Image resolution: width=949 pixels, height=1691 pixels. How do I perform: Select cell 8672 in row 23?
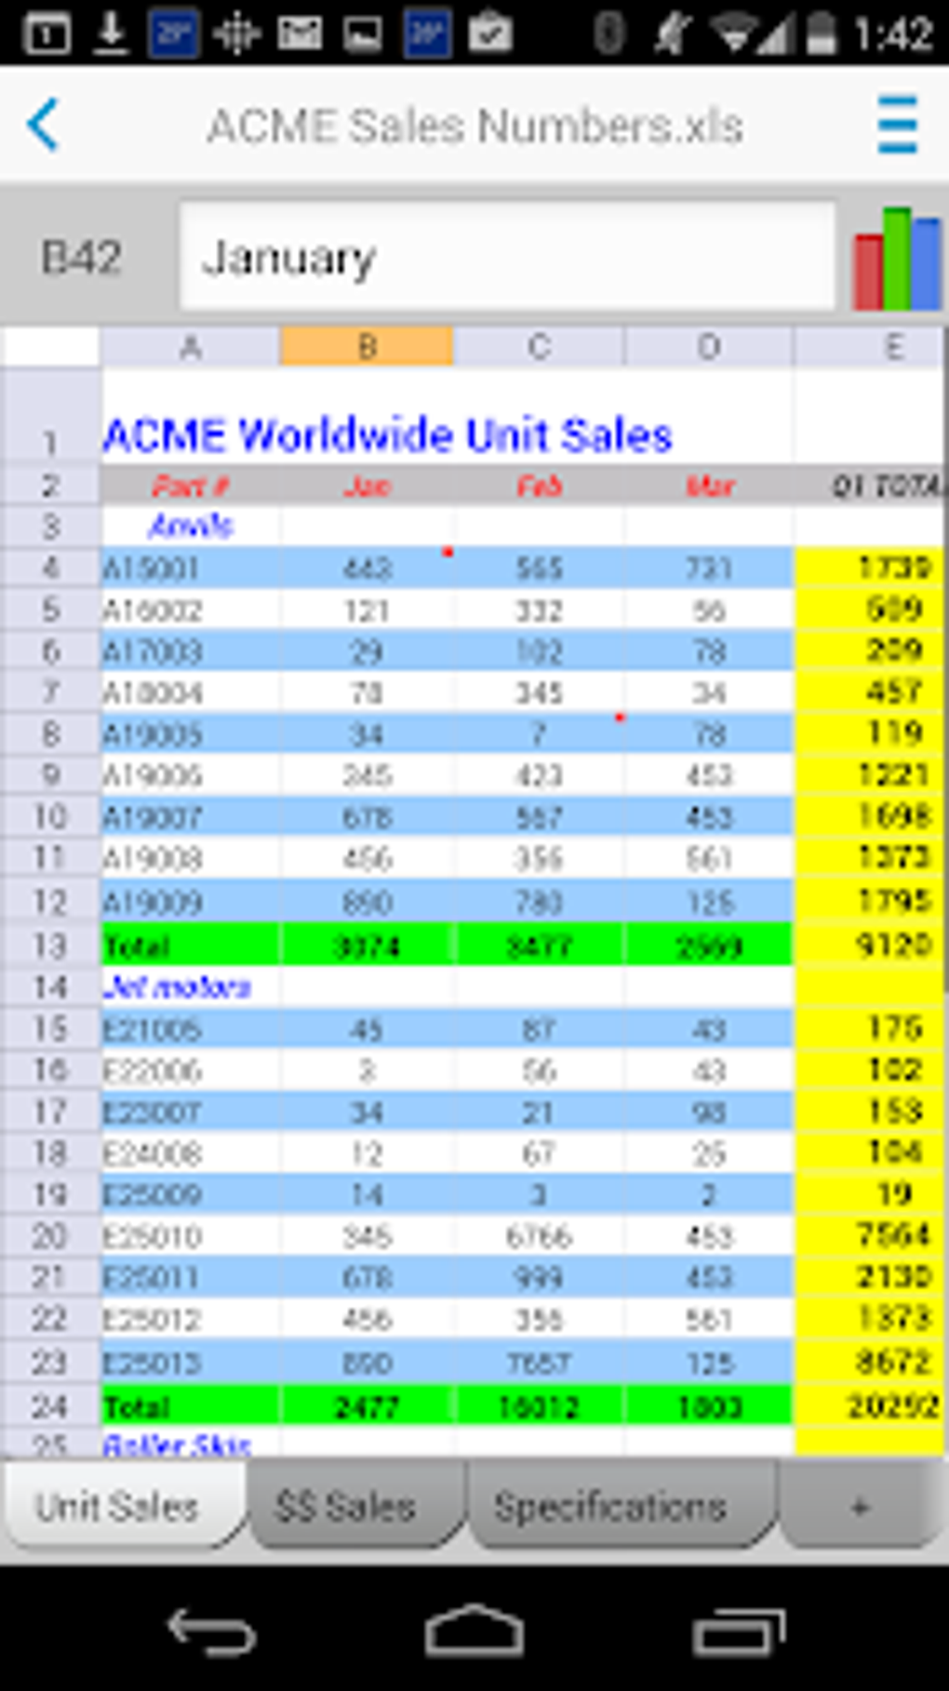(871, 1362)
